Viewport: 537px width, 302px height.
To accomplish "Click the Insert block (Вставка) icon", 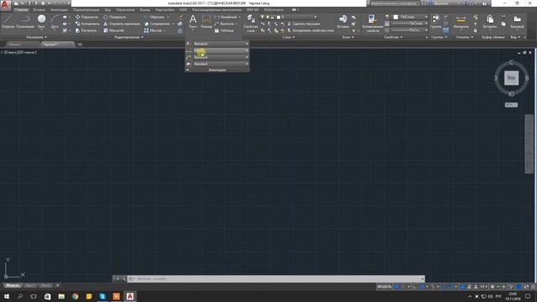I will [x=343, y=22].
